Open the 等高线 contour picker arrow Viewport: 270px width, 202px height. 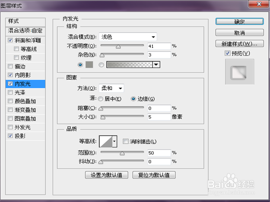pos(114,141)
